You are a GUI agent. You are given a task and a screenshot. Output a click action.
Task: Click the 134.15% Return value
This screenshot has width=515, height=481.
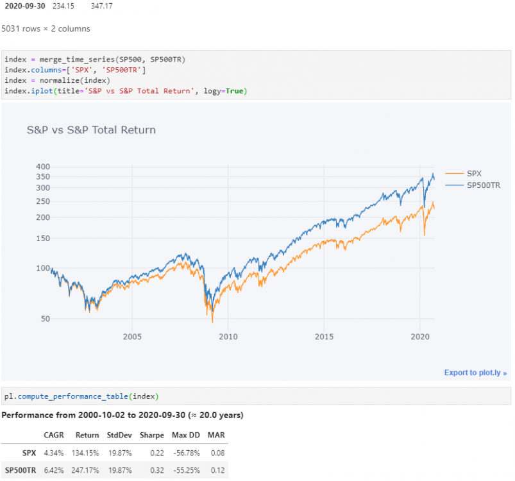coord(85,453)
